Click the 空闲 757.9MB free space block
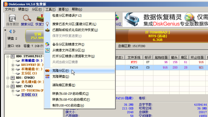The height and width of the screenshot is (117, 208). 35,36
